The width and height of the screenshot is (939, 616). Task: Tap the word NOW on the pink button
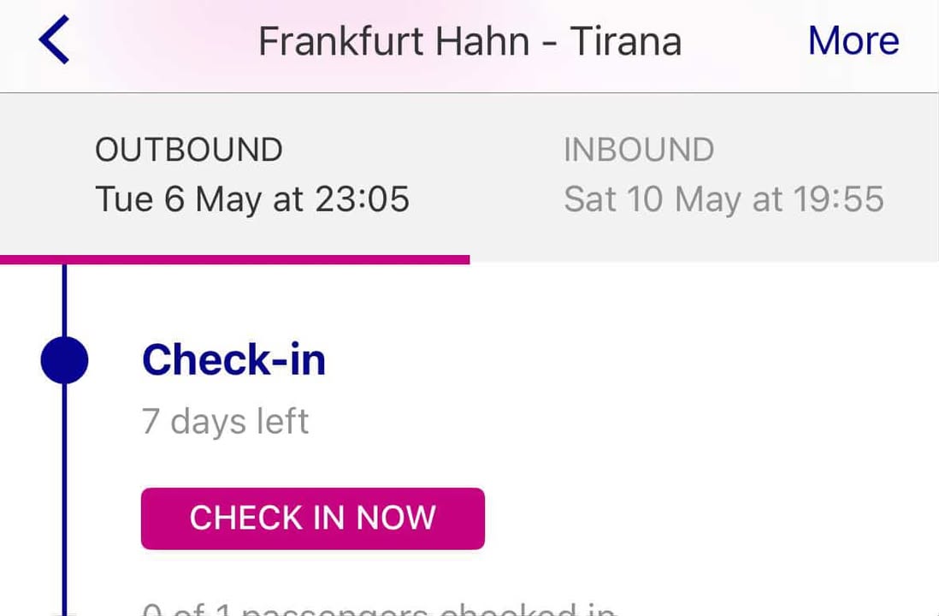coord(396,518)
